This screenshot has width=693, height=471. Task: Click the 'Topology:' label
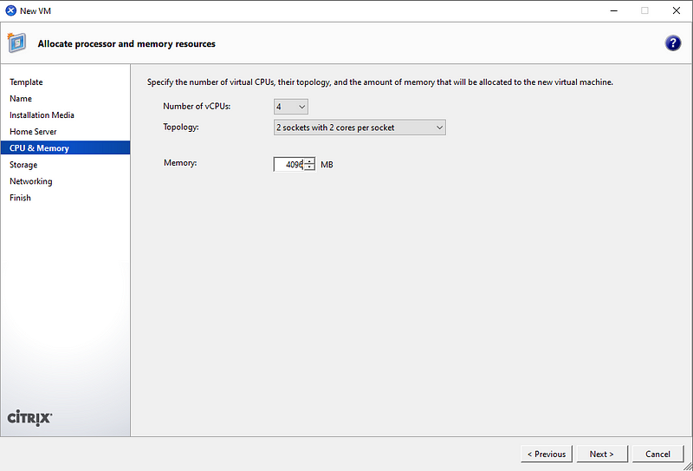[181, 127]
